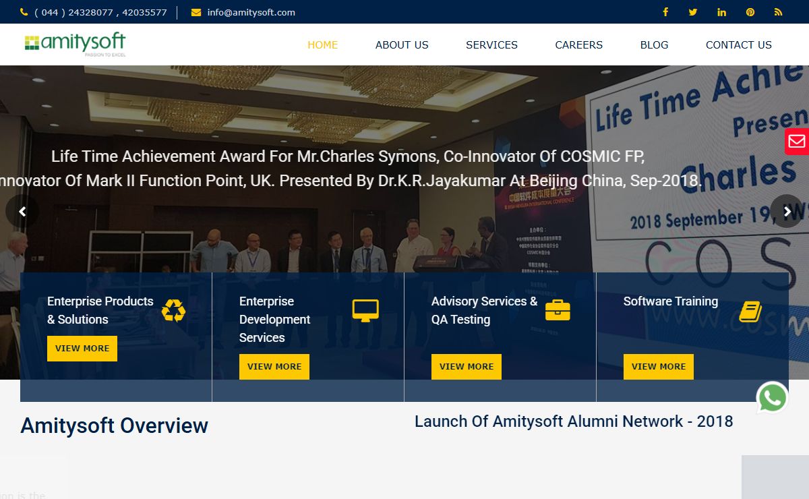This screenshot has height=499, width=809.
Task: Click VIEW MORE under Enterprise Products & Solutions
Action: [x=82, y=349]
